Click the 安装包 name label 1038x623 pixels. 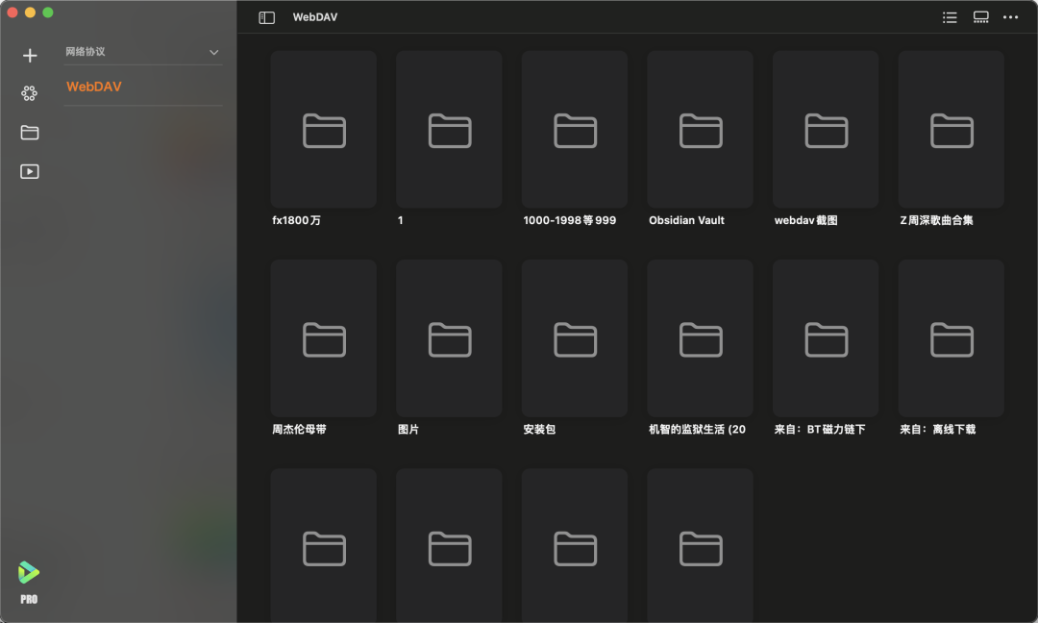(x=539, y=429)
